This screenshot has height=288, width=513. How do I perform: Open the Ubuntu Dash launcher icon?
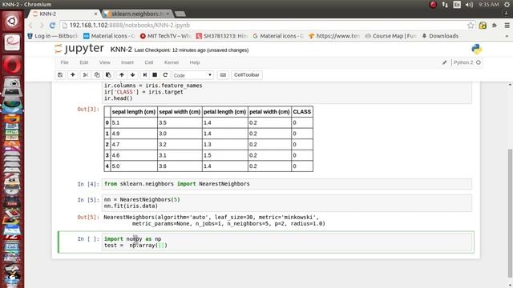(x=12, y=22)
